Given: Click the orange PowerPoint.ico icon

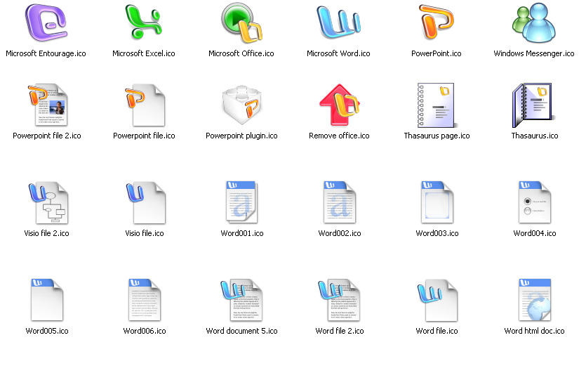Looking at the screenshot, I should click(x=436, y=22).
